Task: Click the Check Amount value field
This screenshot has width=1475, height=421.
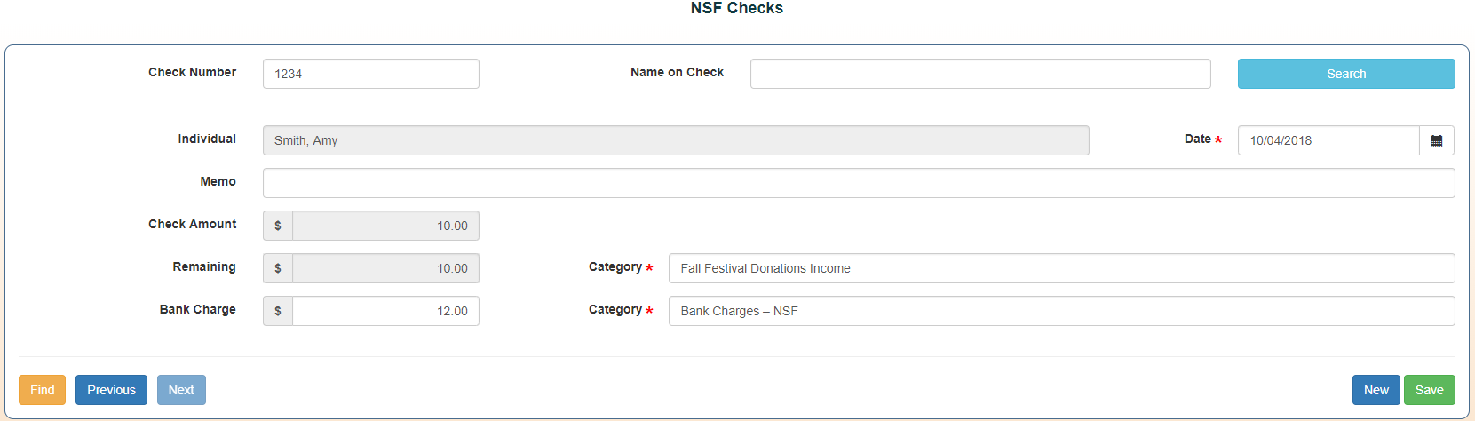Action: point(385,226)
